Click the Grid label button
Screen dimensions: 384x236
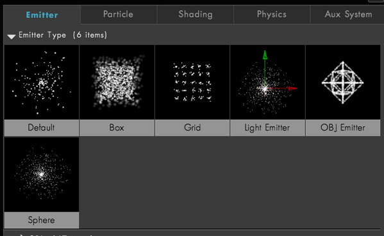pos(192,127)
